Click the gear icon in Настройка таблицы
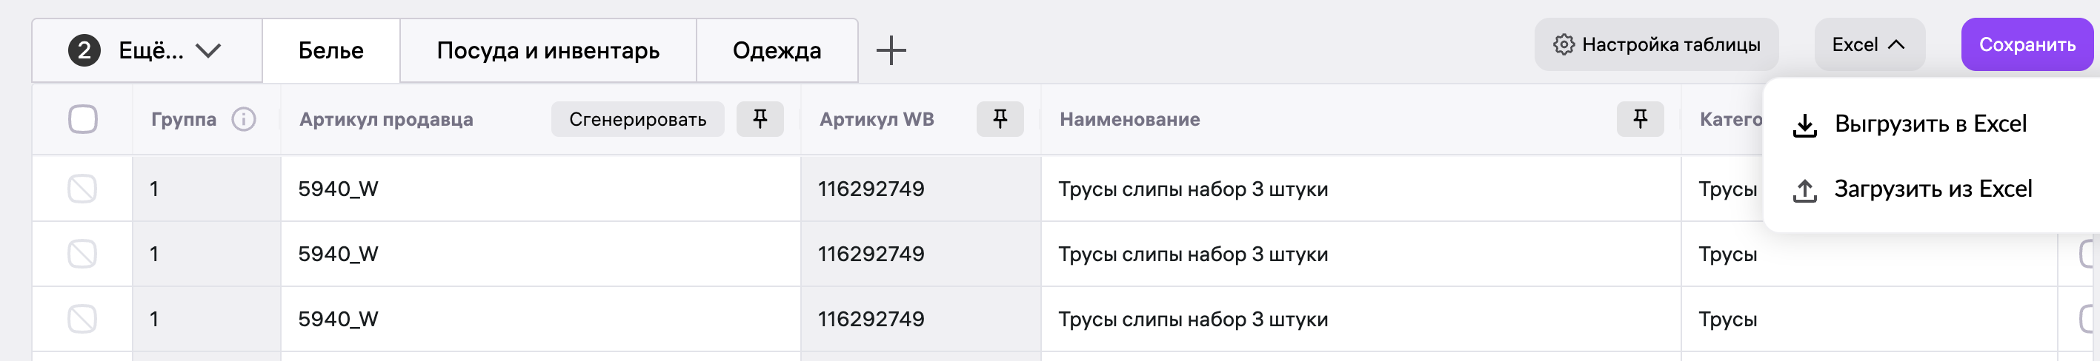Viewport: 2100px width, 361px height. 1563,44
